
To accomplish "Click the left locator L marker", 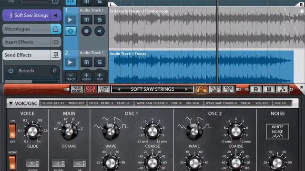I will coord(111,5).
